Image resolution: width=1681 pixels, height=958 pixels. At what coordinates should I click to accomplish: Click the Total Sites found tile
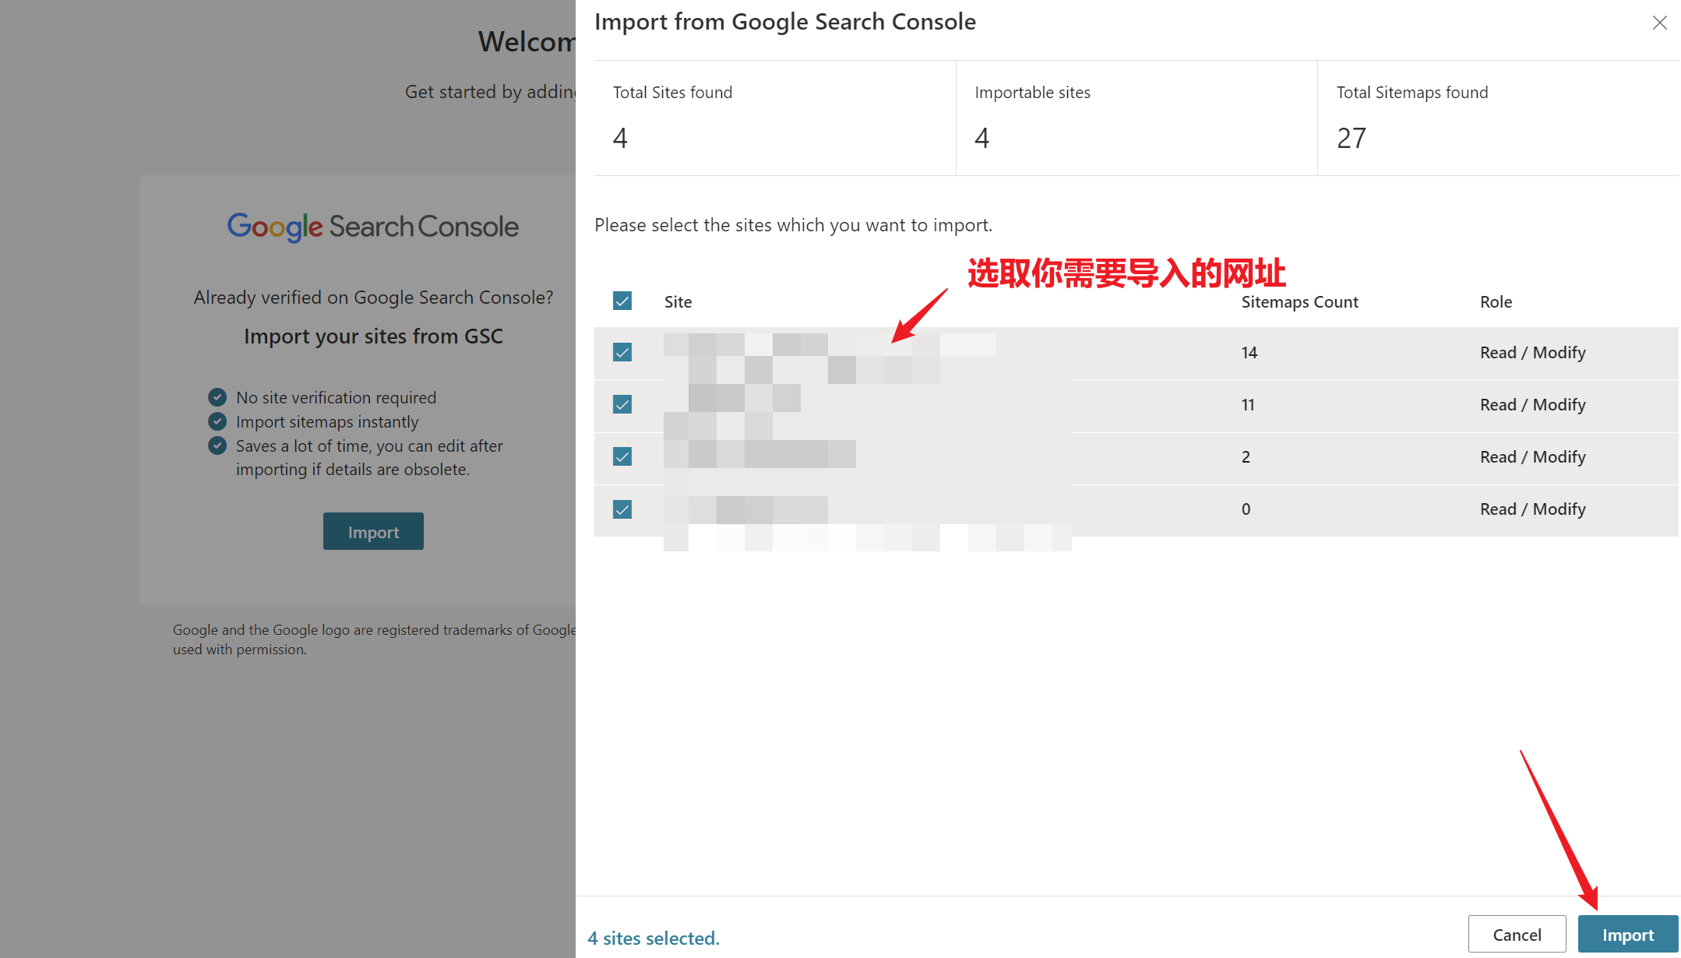click(774, 117)
